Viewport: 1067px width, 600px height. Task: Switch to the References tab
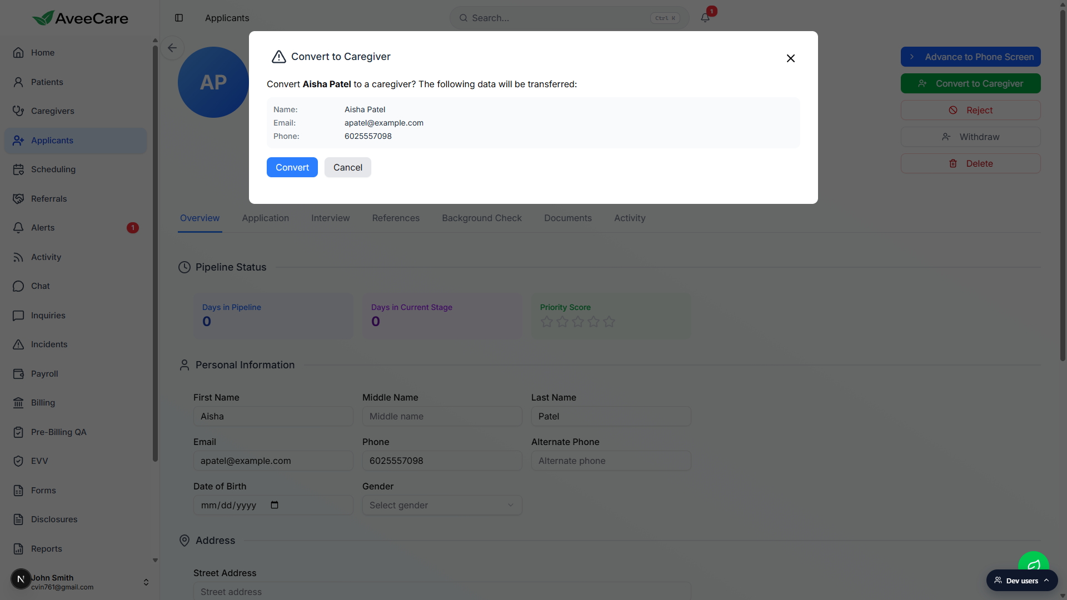(x=396, y=218)
